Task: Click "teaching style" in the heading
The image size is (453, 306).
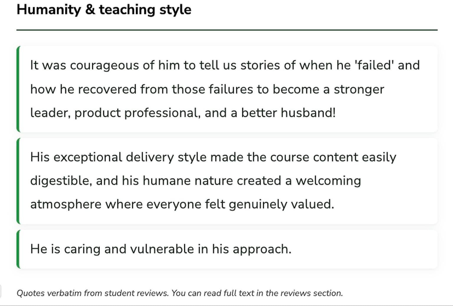Action: (x=145, y=10)
